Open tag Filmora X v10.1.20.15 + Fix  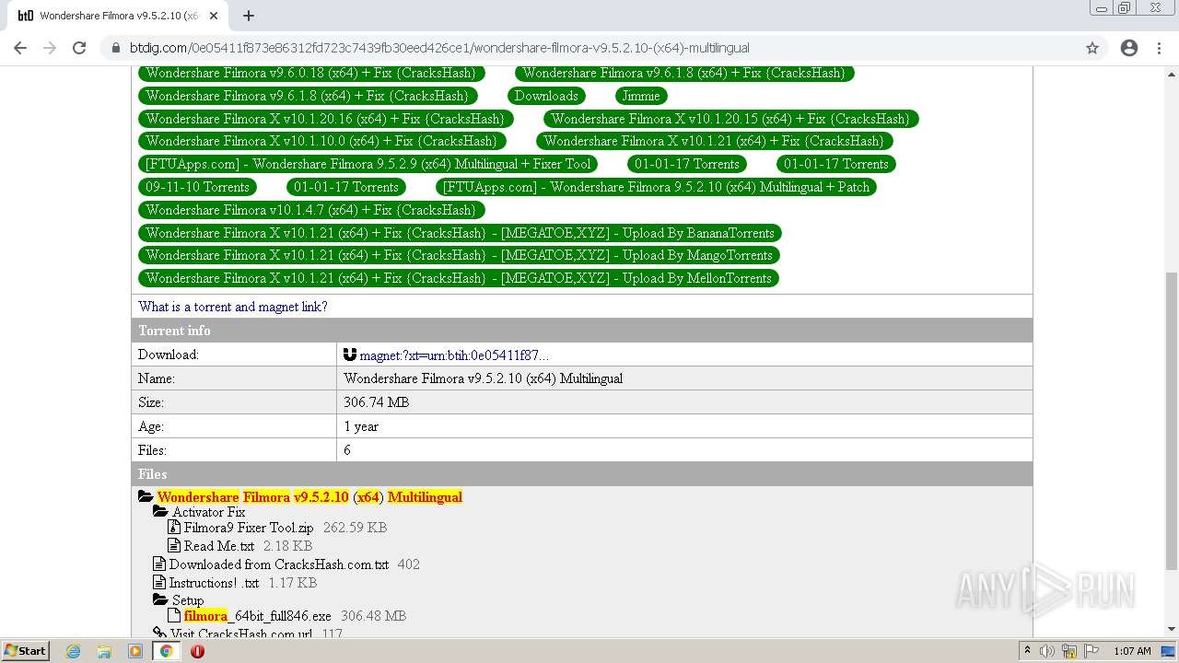coord(731,119)
